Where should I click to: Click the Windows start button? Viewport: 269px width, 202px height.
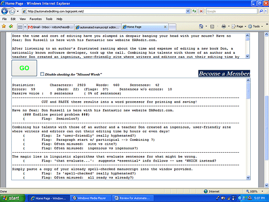[12, 198]
